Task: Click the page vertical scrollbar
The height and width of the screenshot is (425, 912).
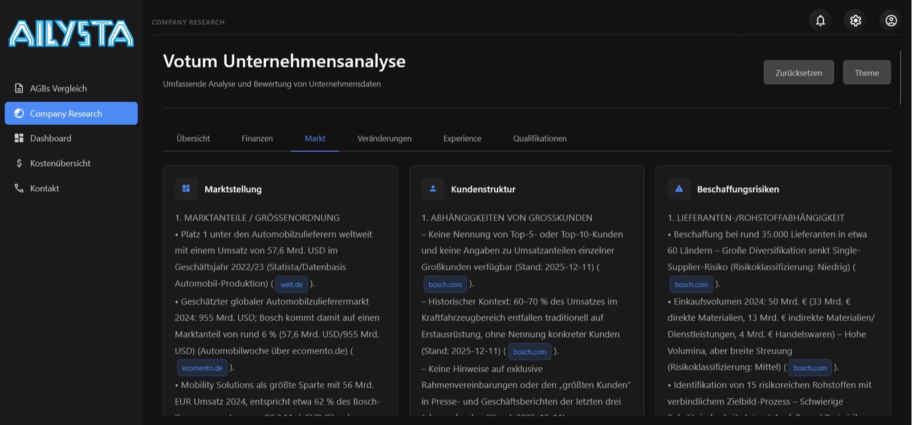Action: click(x=901, y=77)
